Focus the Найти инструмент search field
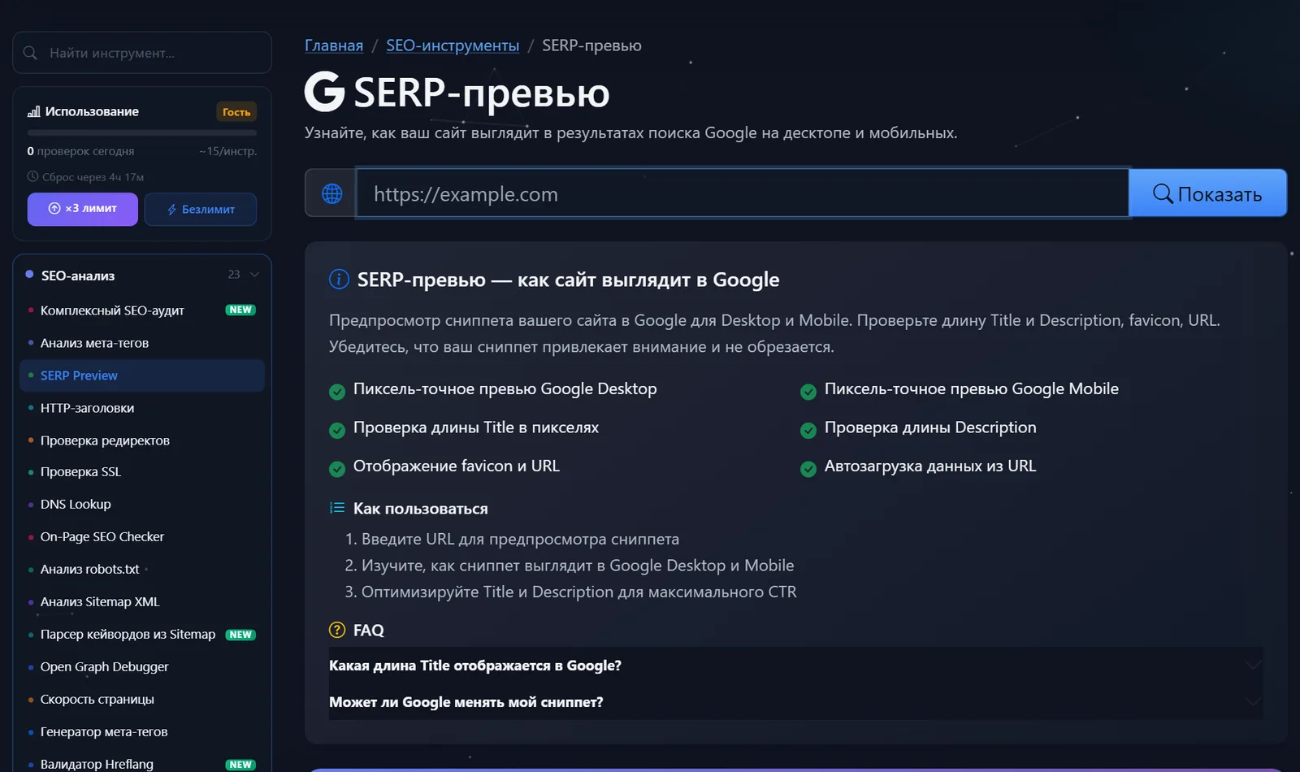The height and width of the screenshot is (772, 1300). pos(142,53)
